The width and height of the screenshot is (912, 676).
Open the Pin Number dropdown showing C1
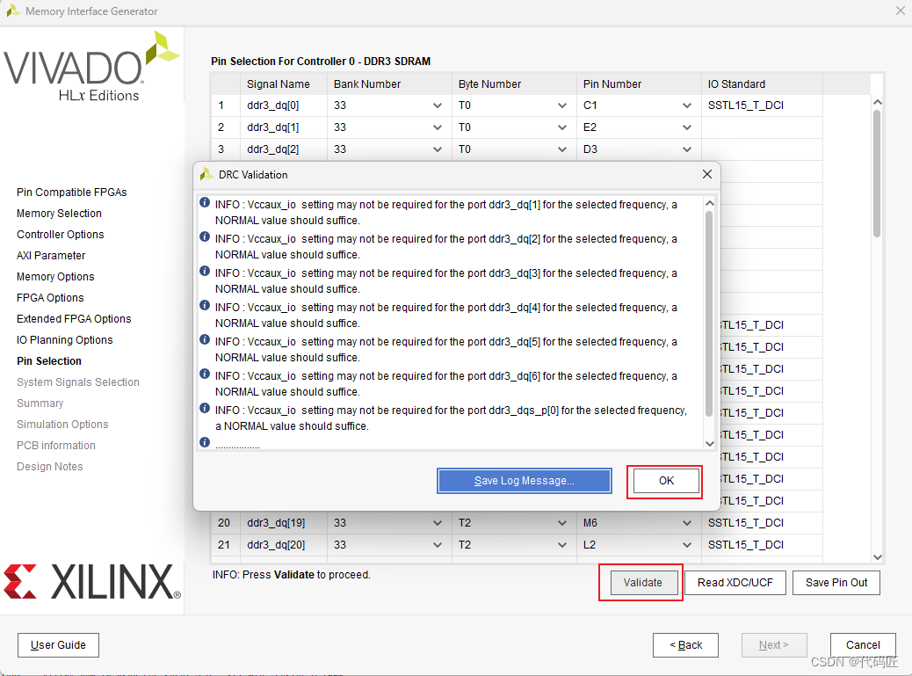(686, 105)
